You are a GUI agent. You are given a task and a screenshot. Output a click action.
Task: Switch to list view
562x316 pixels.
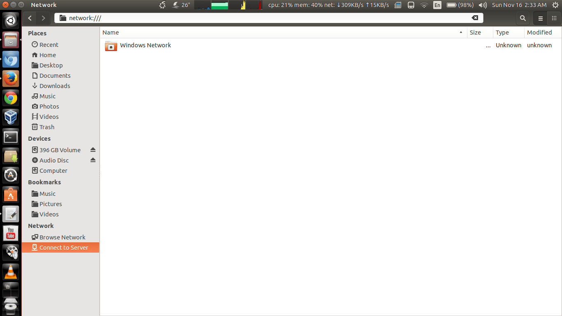(x=541, y=18)
